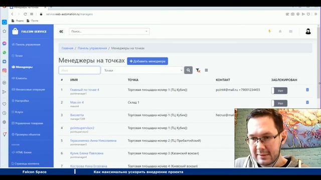Click the ИМЯ column header
This screenshot has width=321, height=180.
tap(74, 80)
